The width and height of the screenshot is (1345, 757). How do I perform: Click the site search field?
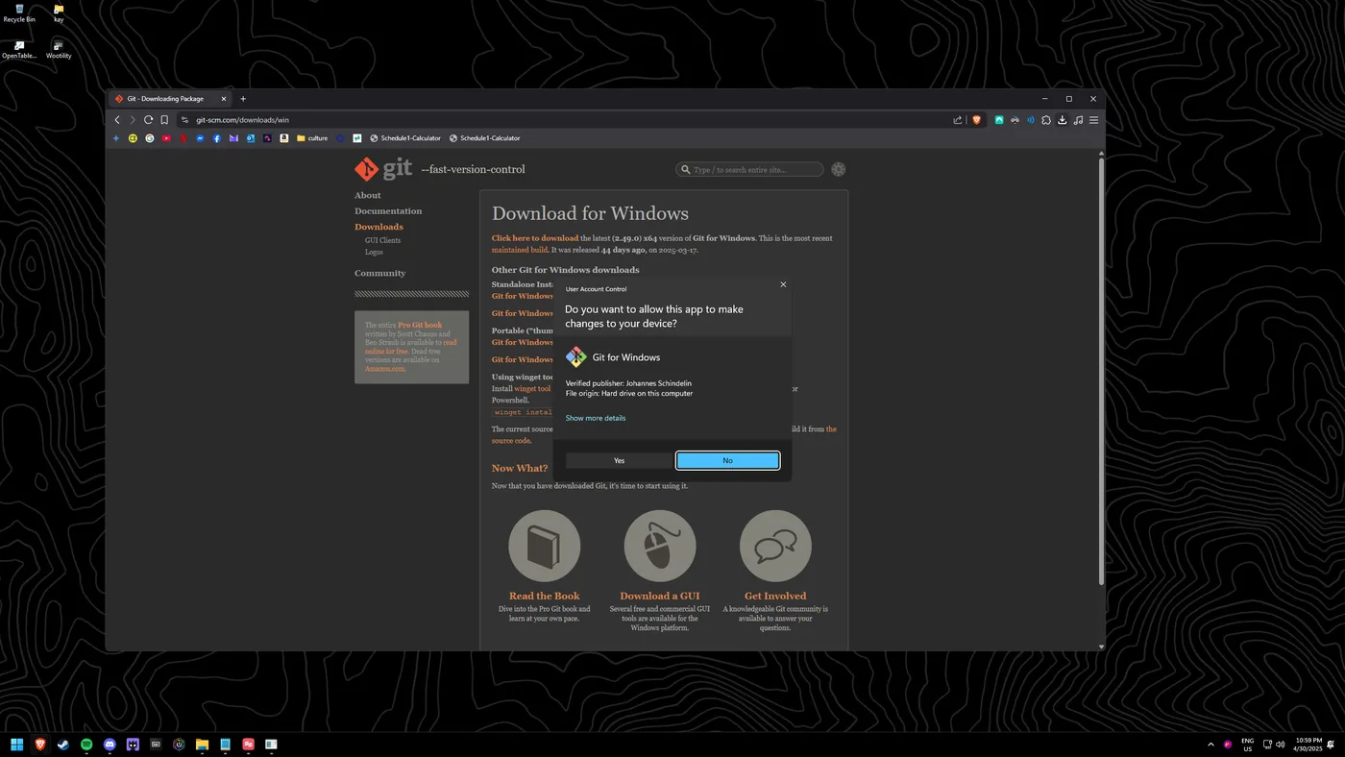pyautogui.click(x=749, y=169)
